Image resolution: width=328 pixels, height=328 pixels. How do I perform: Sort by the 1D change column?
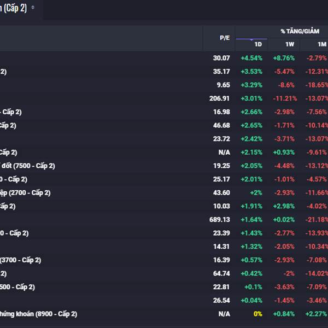(x=258, y=44)
